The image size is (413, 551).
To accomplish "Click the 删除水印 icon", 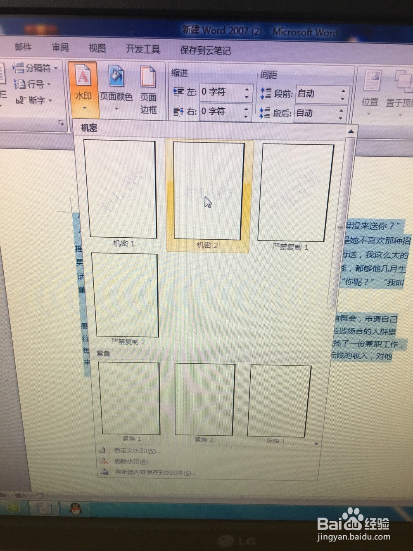I will click(103, 461).
